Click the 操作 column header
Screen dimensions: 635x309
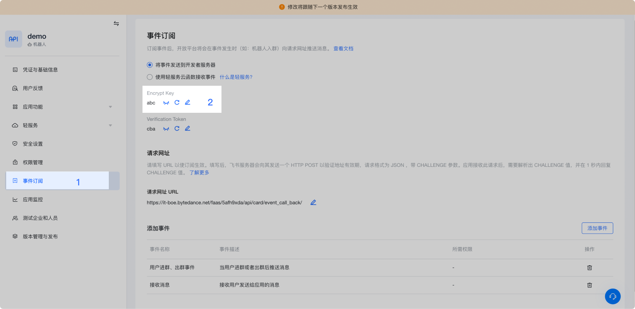pos(589,250)
